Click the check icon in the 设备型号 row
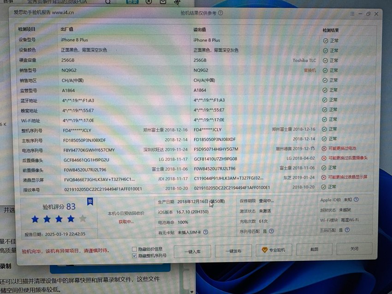This screenshot has height=294, width=392. click(326, 41)
